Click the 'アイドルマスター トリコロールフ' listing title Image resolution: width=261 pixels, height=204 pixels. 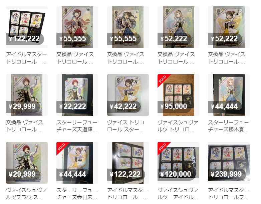point(228,194)
